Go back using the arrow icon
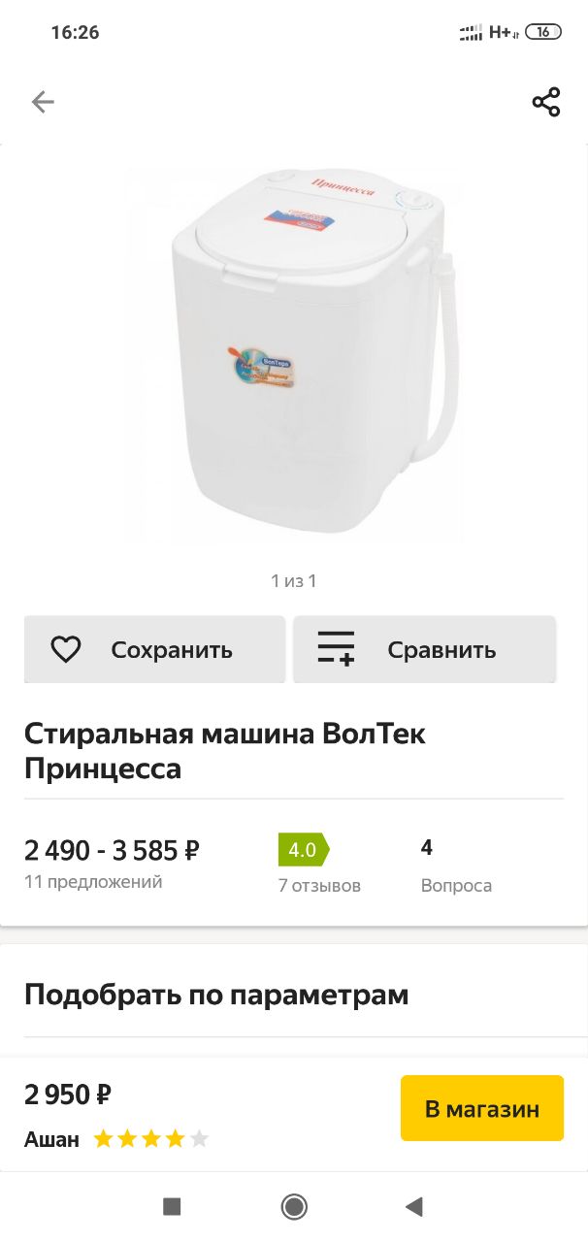The height and width of the screenshot is (1242, 588). [x=43, y=102]
